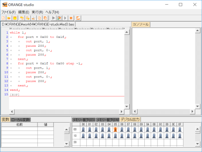The width and height of the screenshot is (202, 152).
Task: Click the Copy icon in toolbar
Action: click(x=40, y=18)
